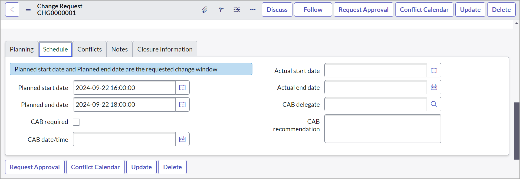This screenshot has height=179, width=520.
Task: Open calendar picker for Planned start date
Action: 183,88
